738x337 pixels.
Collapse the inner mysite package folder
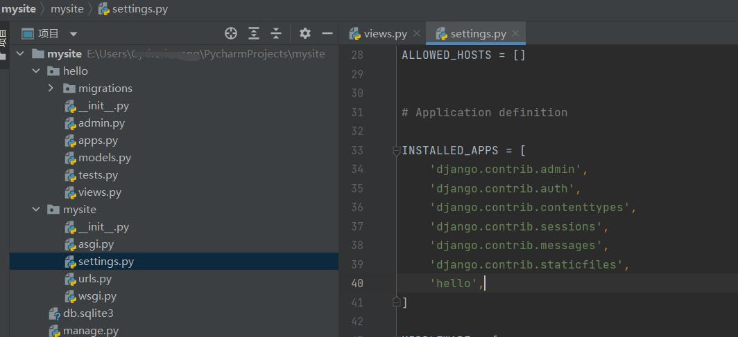point(36,210)
